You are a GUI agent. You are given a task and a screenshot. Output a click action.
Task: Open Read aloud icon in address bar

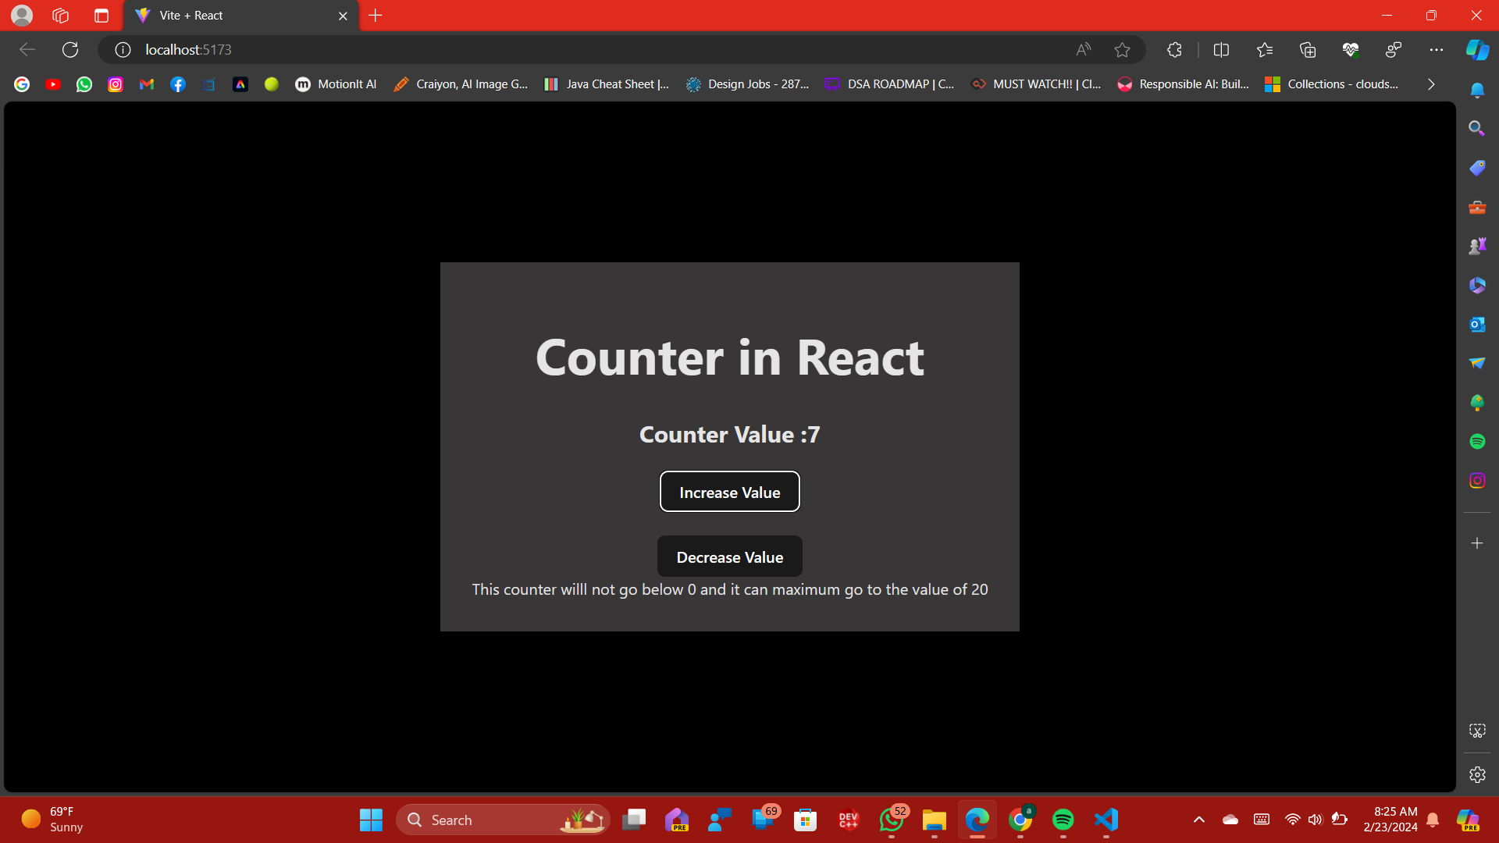click(1083, 50)
